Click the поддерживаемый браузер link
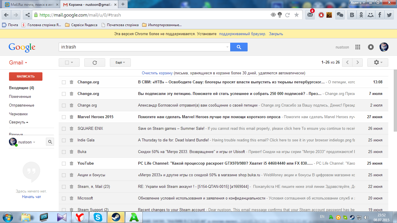397x223 pixels. [242, 34]
